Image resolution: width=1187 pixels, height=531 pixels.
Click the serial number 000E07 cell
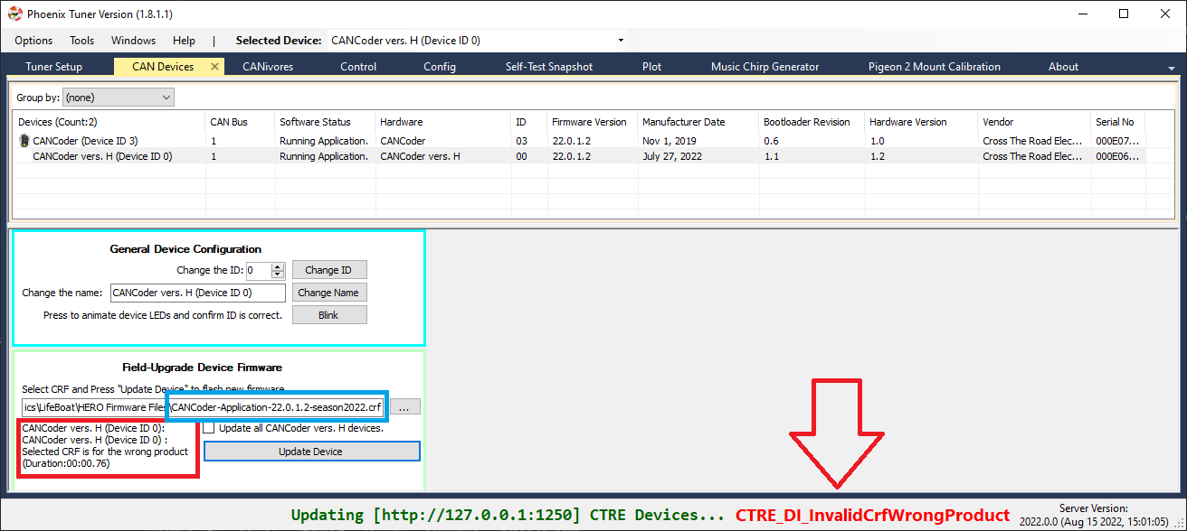[x=1119, y=141]
